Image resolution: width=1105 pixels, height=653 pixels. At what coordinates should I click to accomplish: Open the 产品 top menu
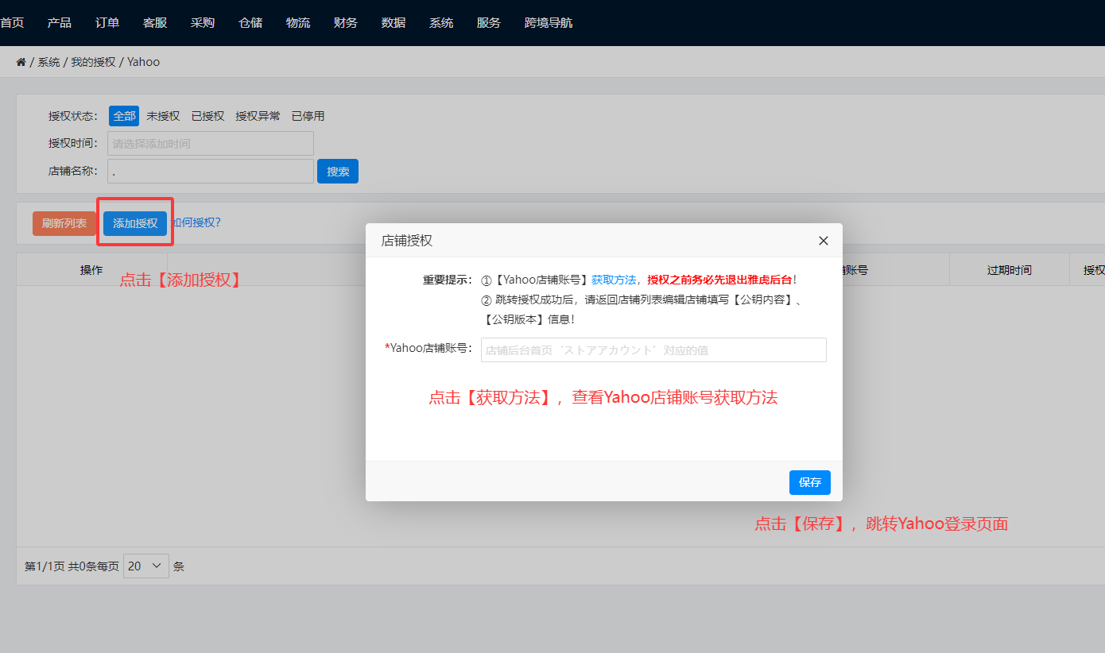(60, 23)
